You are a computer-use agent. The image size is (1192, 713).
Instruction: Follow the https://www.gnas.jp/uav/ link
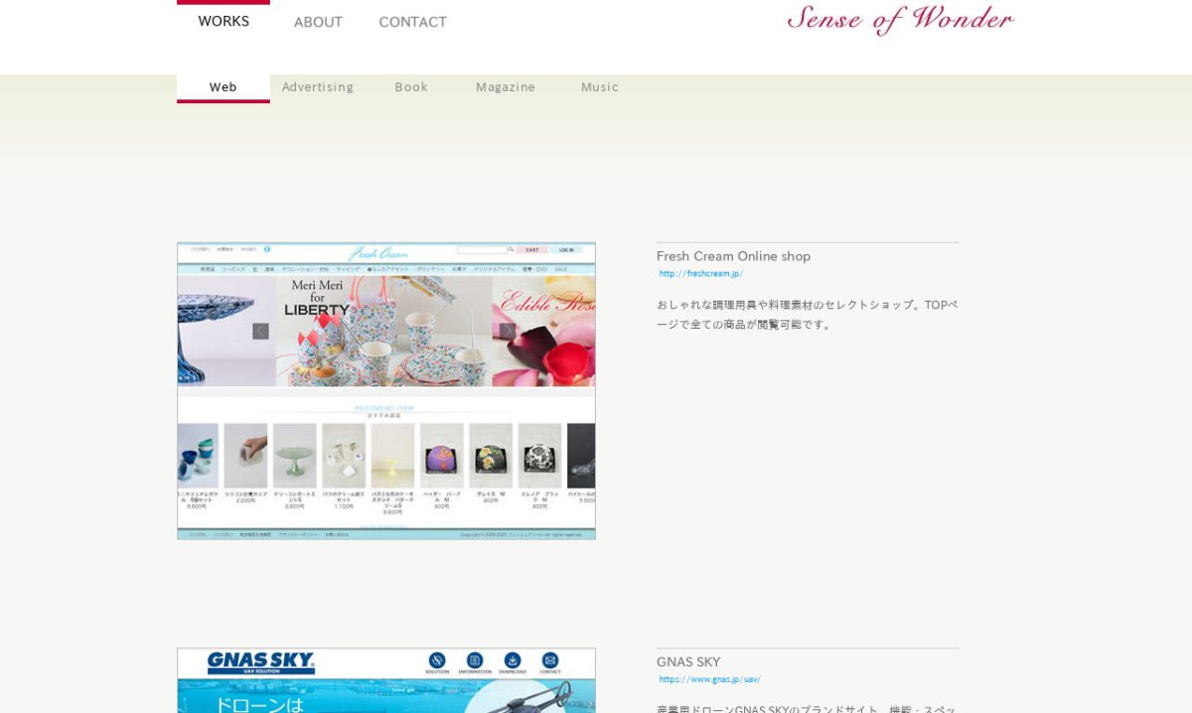coord(709,680)
